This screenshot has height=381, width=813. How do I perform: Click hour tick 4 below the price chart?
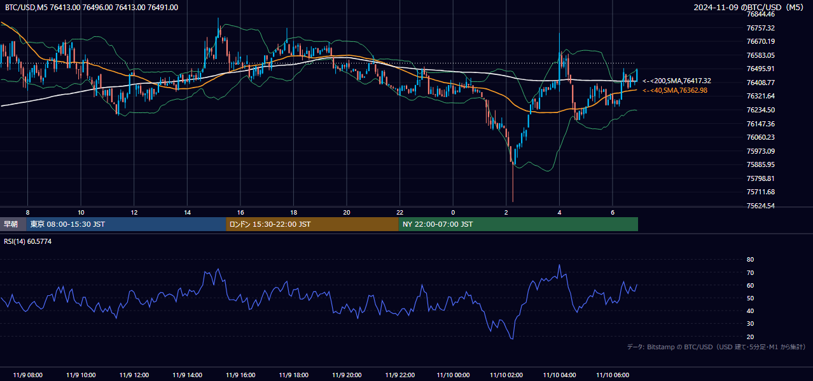tap(559, 211)
